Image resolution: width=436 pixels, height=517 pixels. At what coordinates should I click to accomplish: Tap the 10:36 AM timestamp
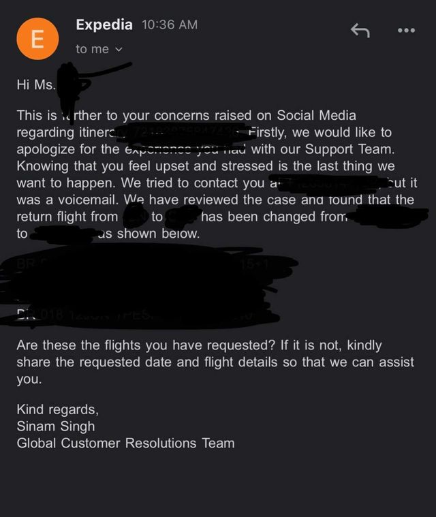[x=170, y=25]
